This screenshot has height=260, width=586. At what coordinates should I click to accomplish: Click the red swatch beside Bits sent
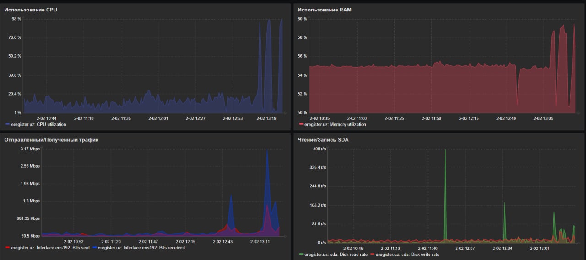pyautogui.click(x=7, y=248)
